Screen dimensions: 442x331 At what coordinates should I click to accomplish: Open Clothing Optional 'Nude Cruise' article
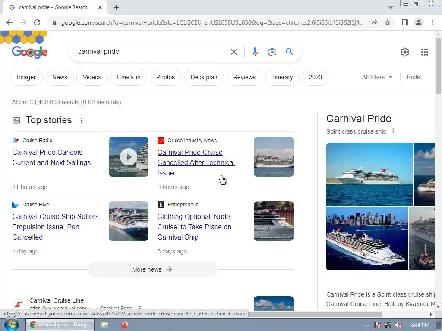194,227
